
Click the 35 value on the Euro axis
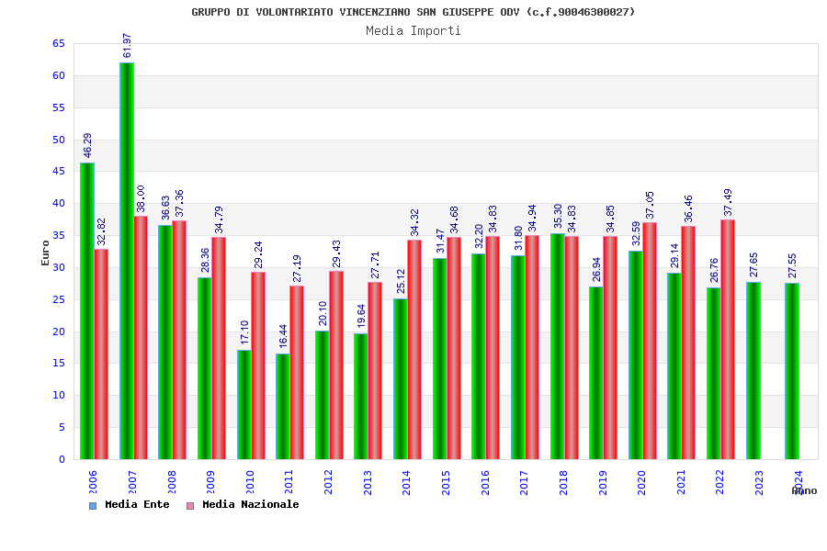(x=59, y=236)
